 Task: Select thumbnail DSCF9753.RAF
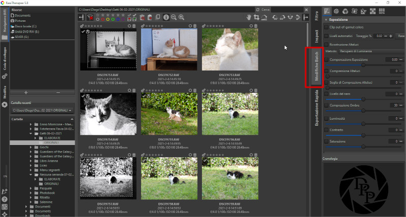tap(226, 49)
